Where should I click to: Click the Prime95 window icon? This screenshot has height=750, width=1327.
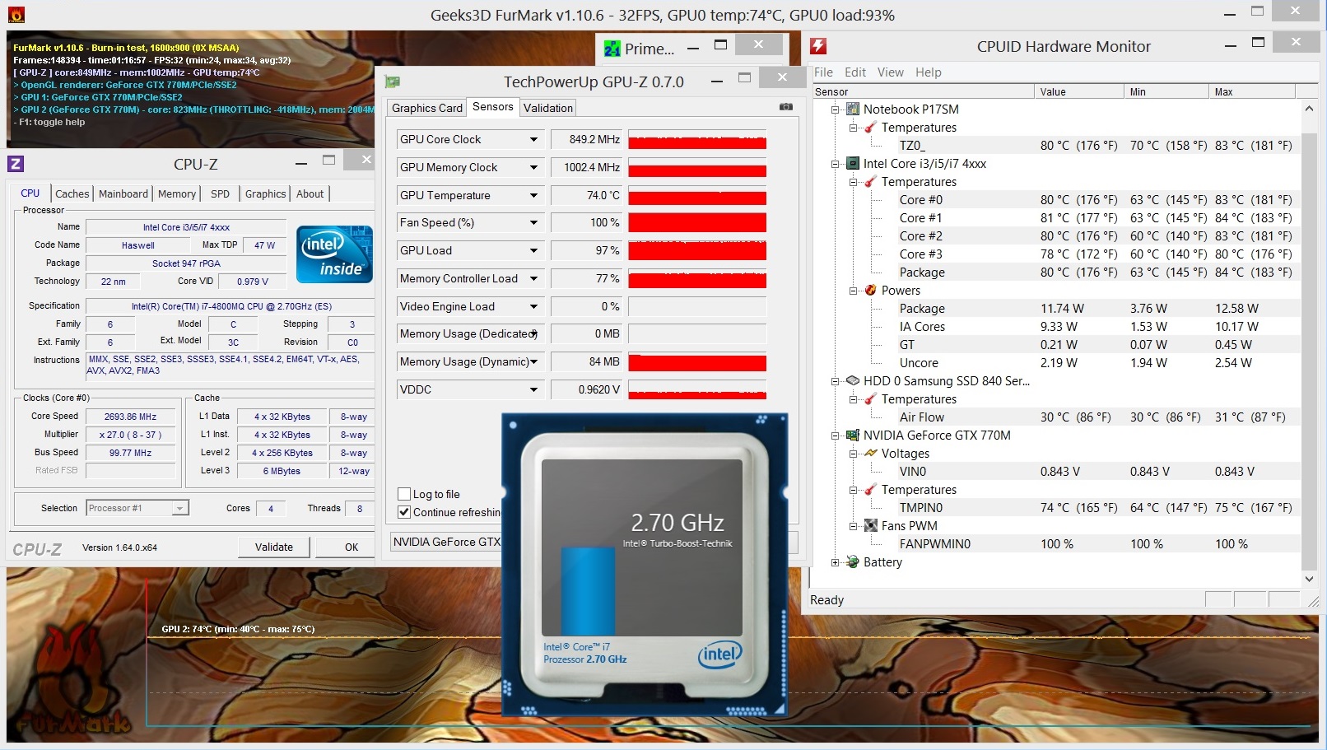tap(612, 49)
